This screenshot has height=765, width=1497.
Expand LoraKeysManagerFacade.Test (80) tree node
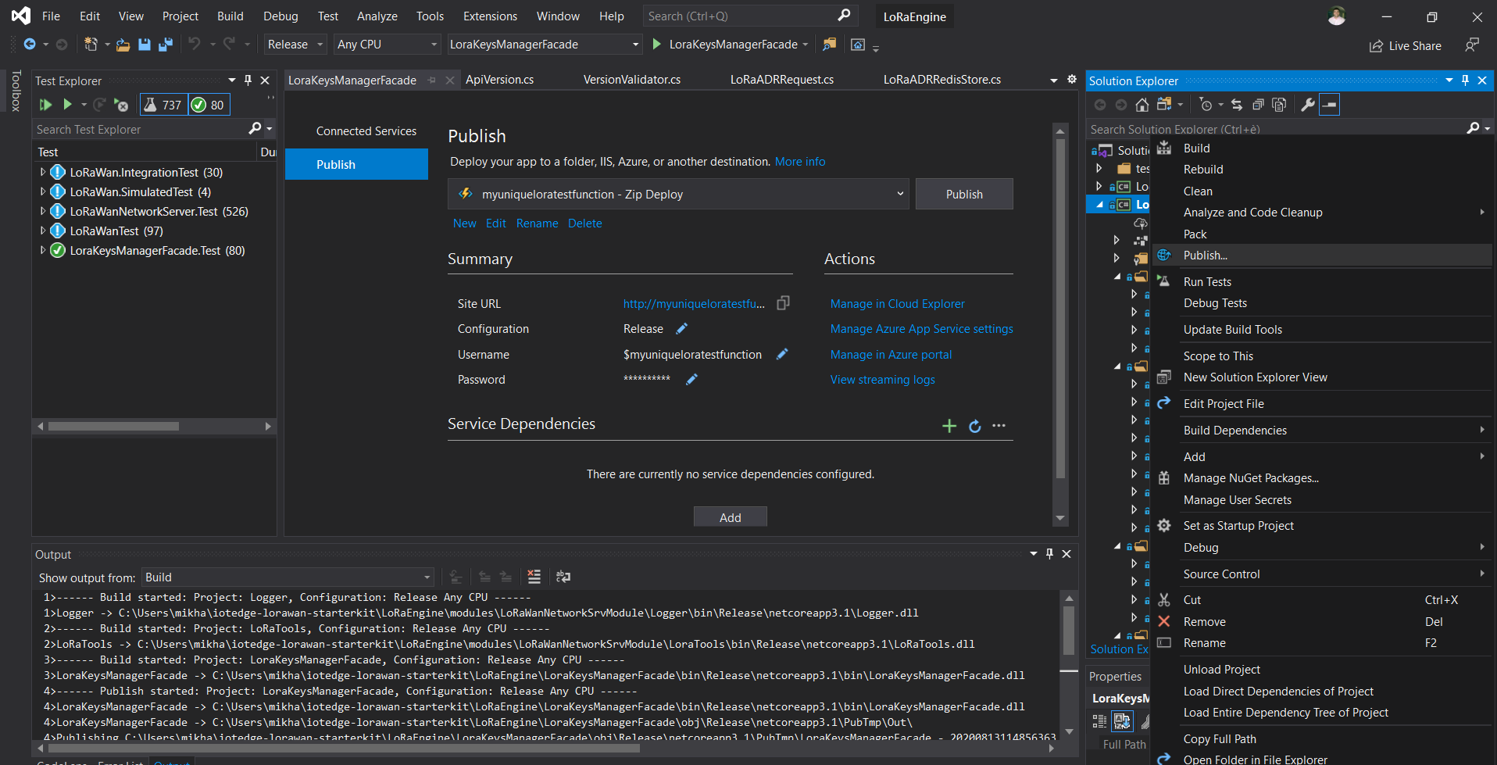pos(42,250)
